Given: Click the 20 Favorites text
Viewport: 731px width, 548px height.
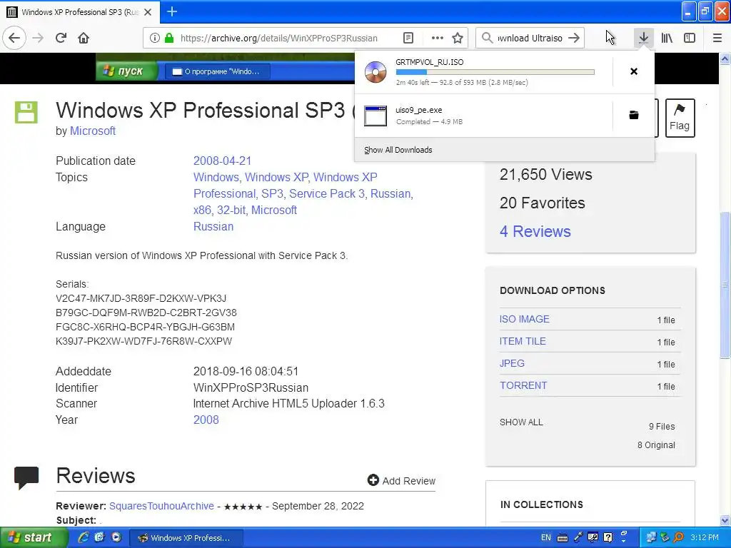Looking at the screenshot, I should pos(543,203).
